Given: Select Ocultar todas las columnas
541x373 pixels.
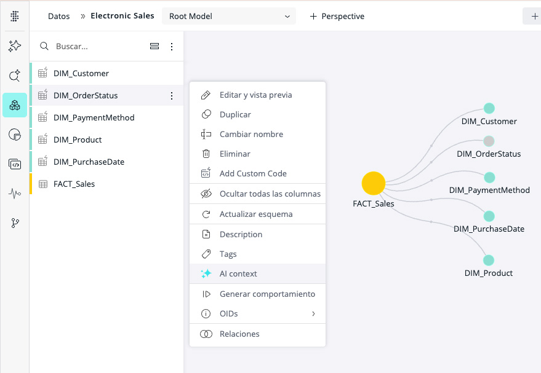Looking at the screenshot, I should tap(257, 194).
